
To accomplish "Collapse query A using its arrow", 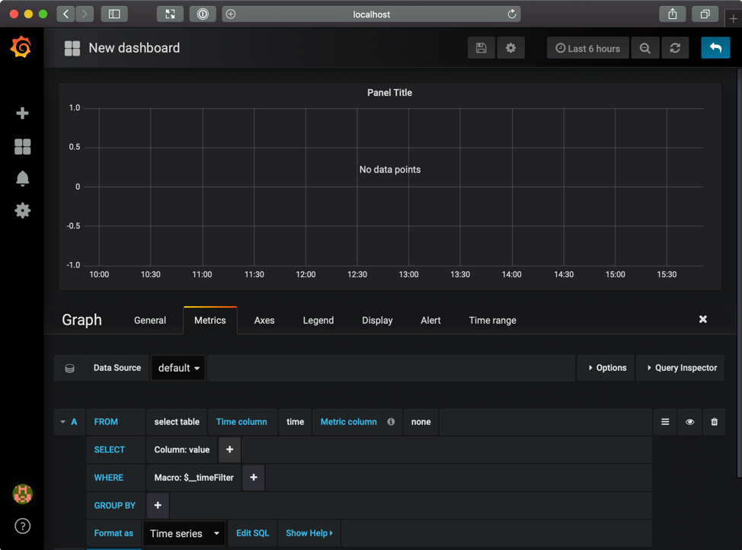I will point(62,421).
